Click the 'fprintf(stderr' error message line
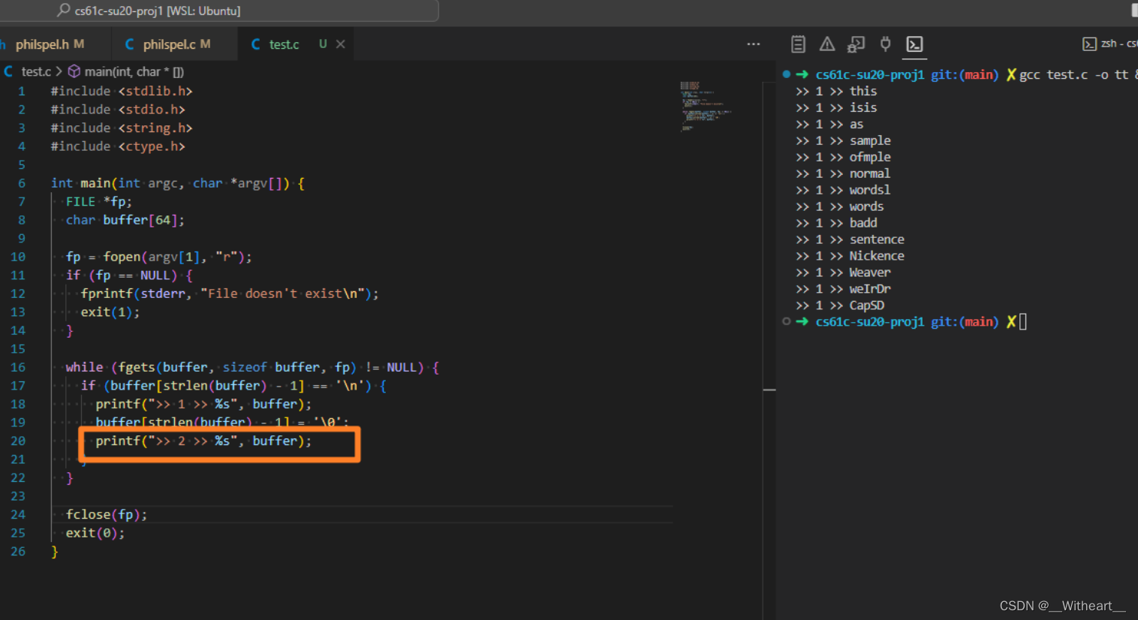1138x620 pixels. pyautogui.click(x=230, y=293)
